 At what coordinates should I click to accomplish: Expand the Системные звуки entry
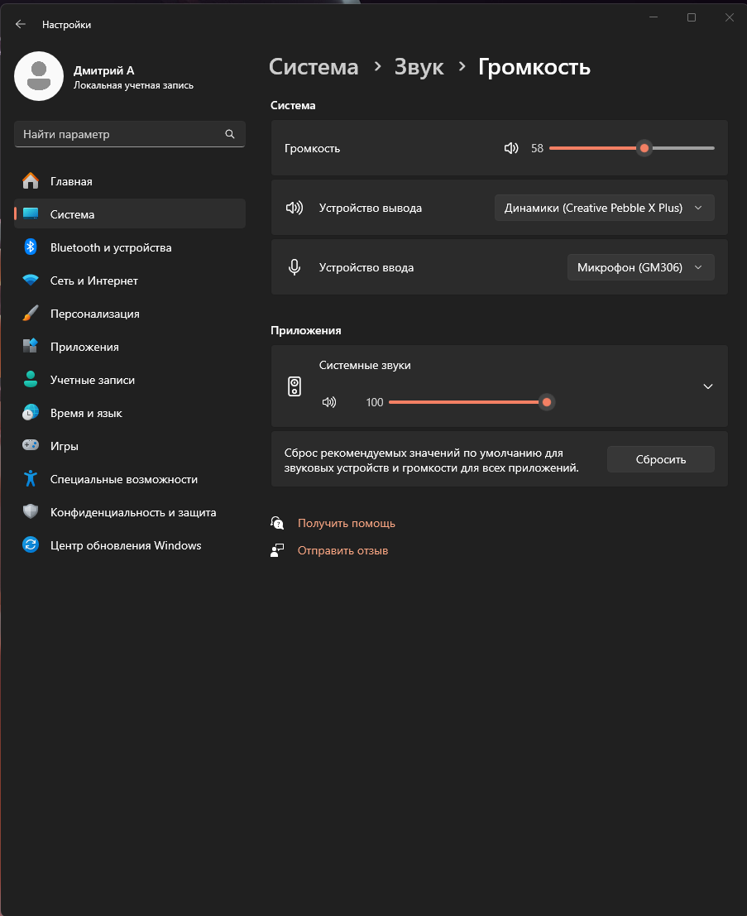pos(707,386)
